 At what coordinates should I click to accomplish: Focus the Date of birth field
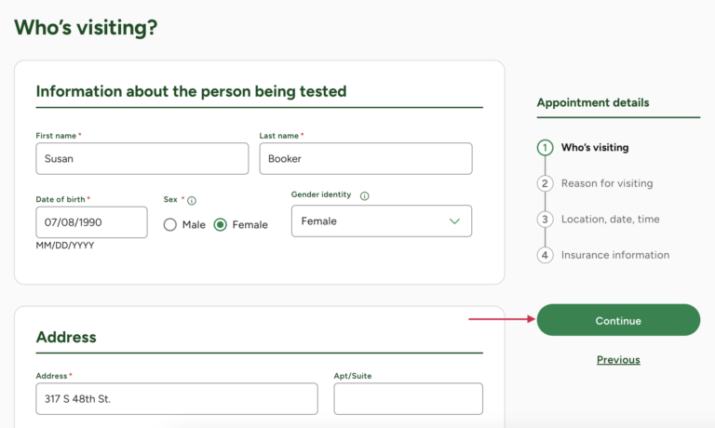pos(91,222)
